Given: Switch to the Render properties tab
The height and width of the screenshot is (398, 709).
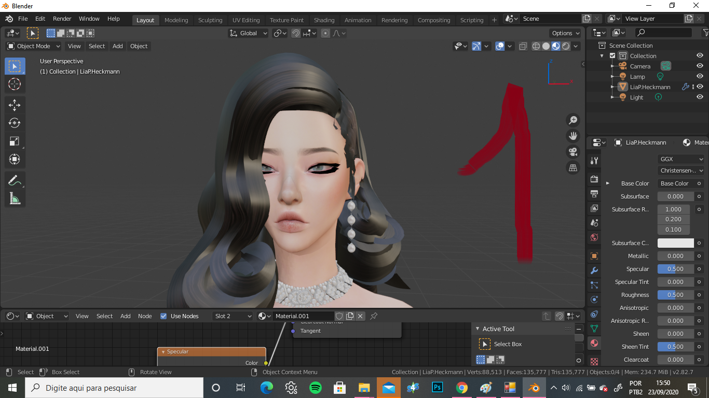Looking at the screenshot, I should (x=593, y=179).
